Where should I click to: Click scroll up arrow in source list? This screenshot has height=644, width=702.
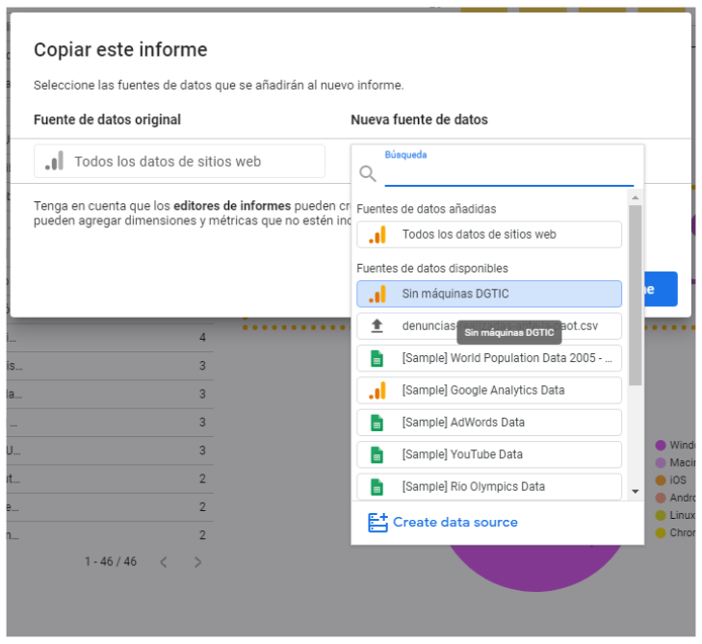click(635, 197)
